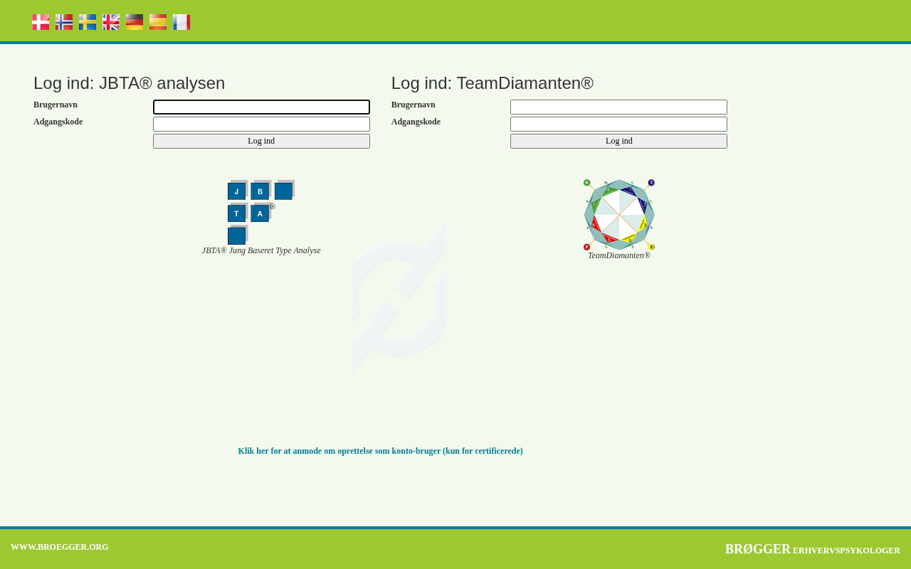911x569 pixels.
Task: Switch language to Norwegian flag
Action: pos(64,22)
